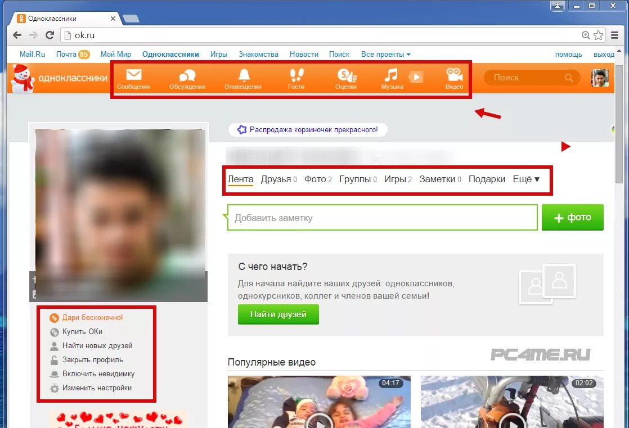Open the Видео camera icon
This screenshot has width=629, height=428.
pyautogui.click(x=454, y=79)
